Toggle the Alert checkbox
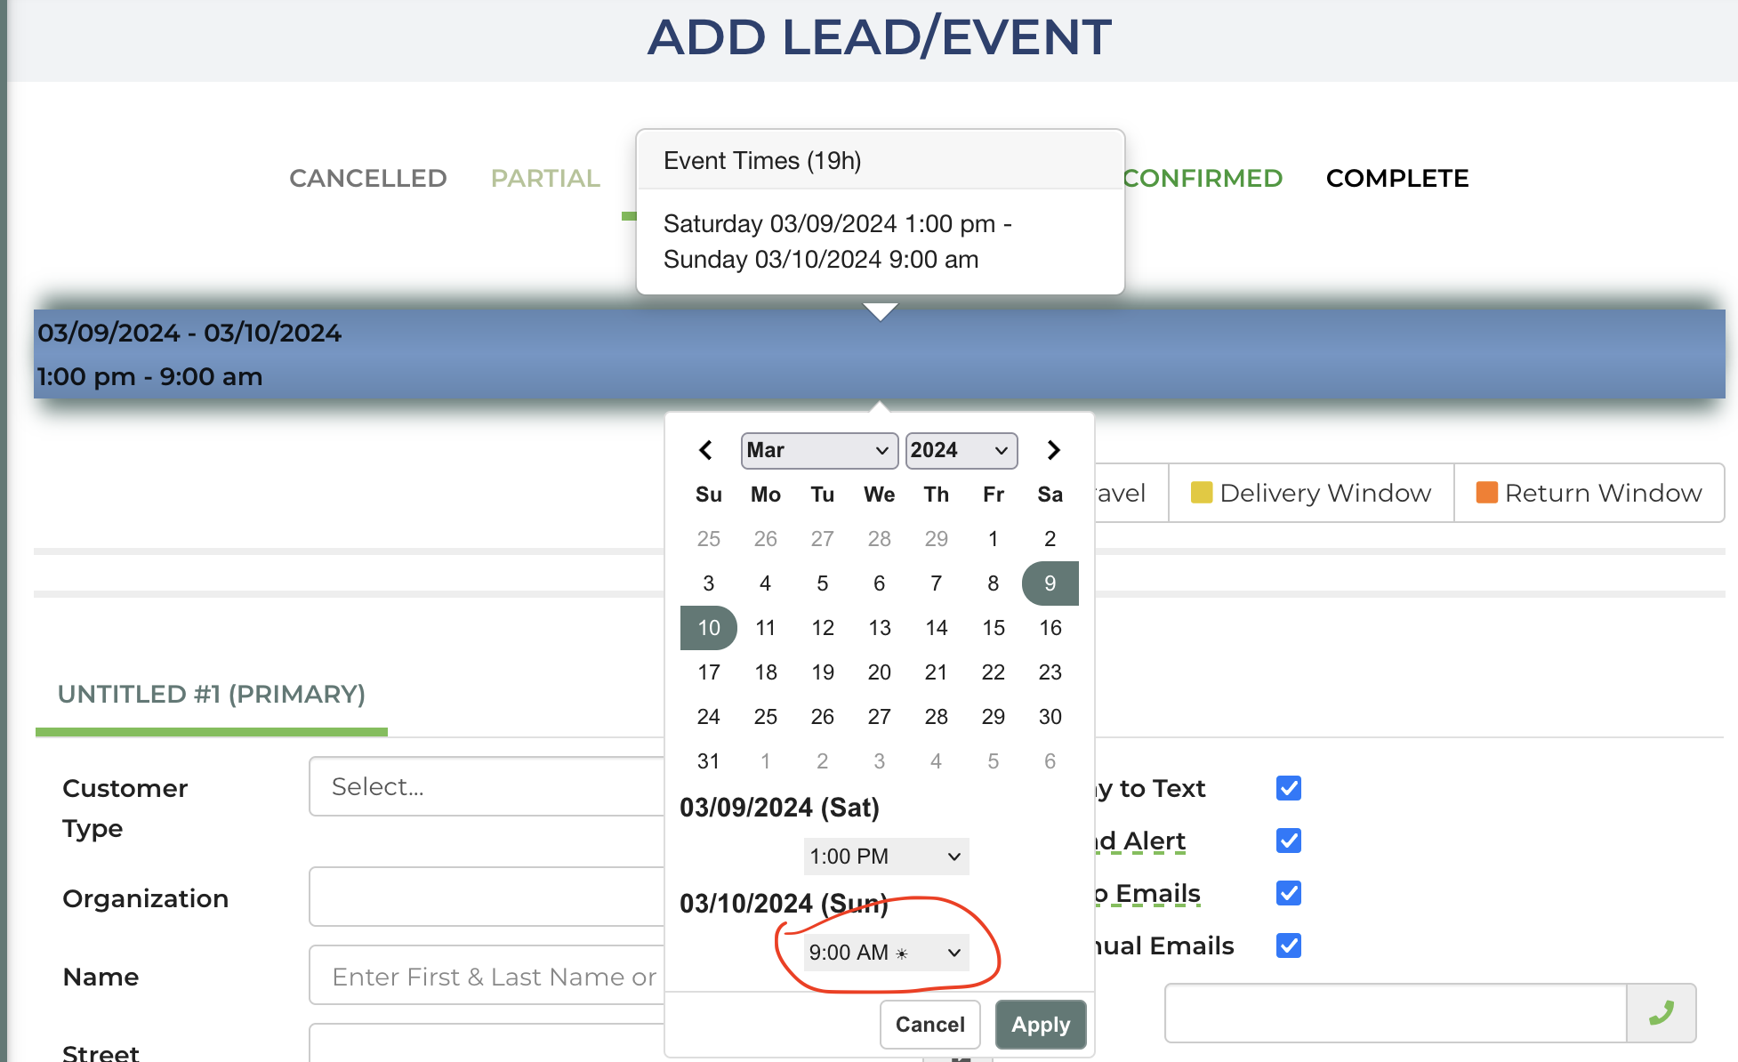This screenshot has width=1738, height=1062. (x=1288, y=841)
